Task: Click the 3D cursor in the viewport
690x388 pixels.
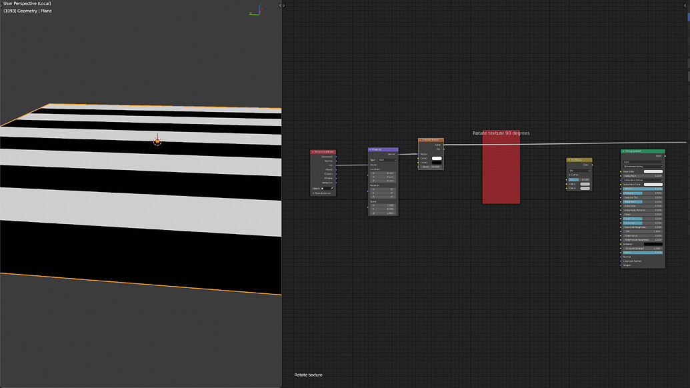Action: 157,141
